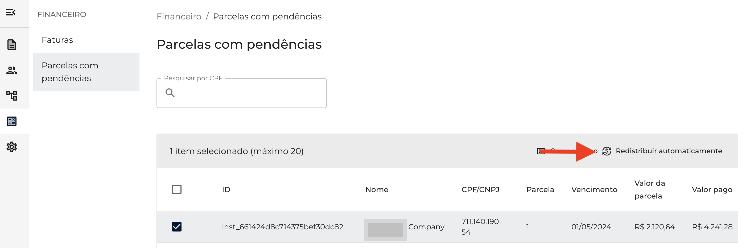
Task: Open the people section in the sidebar
Action: pos(12,70)
